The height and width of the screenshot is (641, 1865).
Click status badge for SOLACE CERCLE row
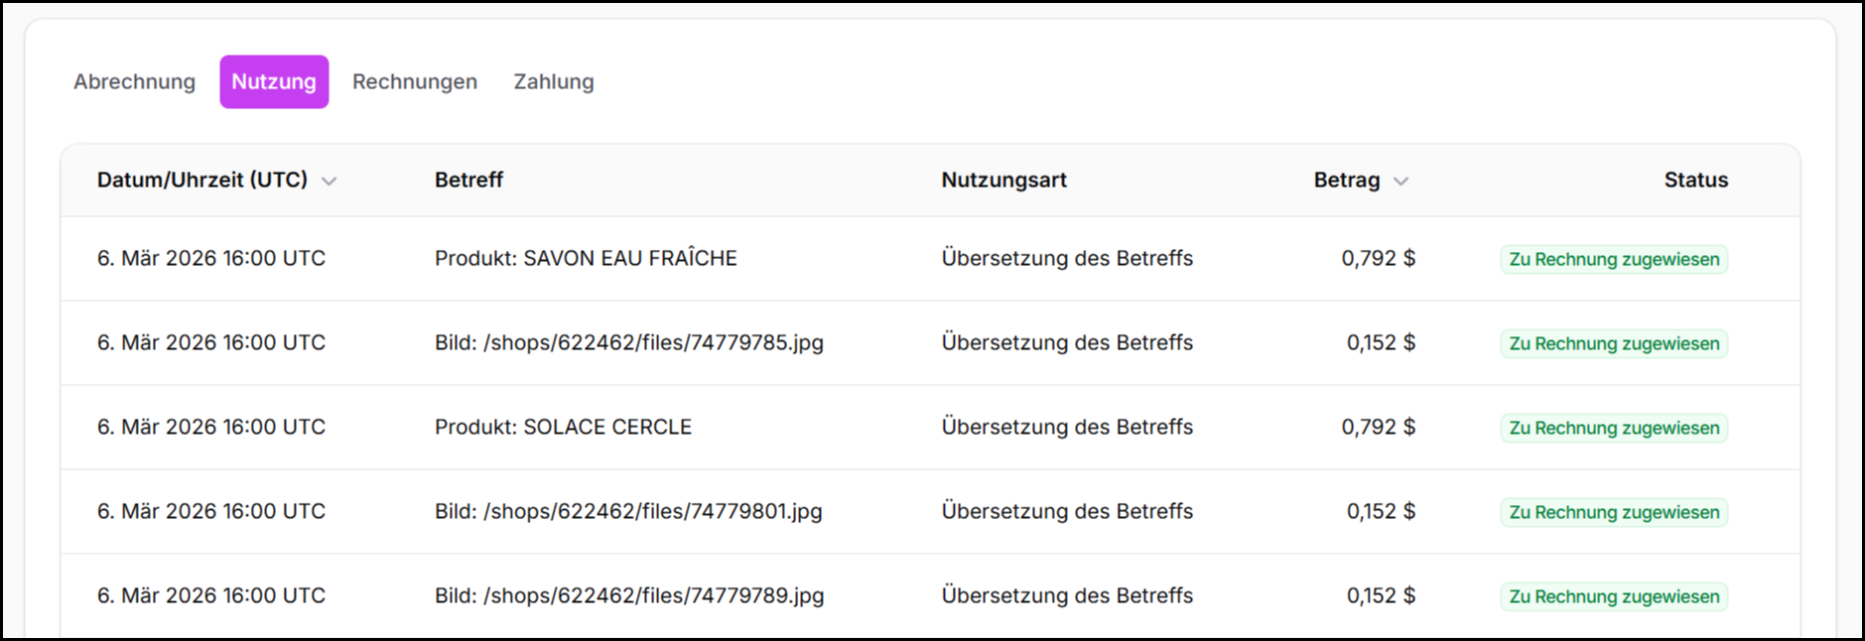1614,428
